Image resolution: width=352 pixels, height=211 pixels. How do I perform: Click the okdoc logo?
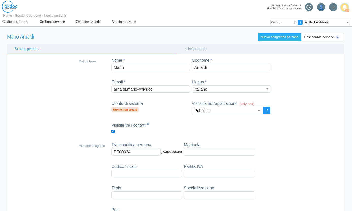(10, 7)
